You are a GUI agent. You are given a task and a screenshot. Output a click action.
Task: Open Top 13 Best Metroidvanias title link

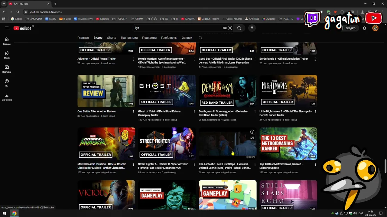[x=281, y=166]
